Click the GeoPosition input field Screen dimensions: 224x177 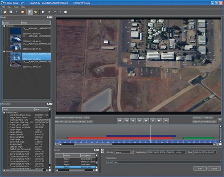tap(166, 152)
